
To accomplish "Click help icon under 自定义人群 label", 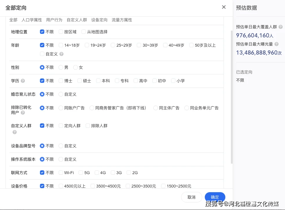I will coord(15,132).
